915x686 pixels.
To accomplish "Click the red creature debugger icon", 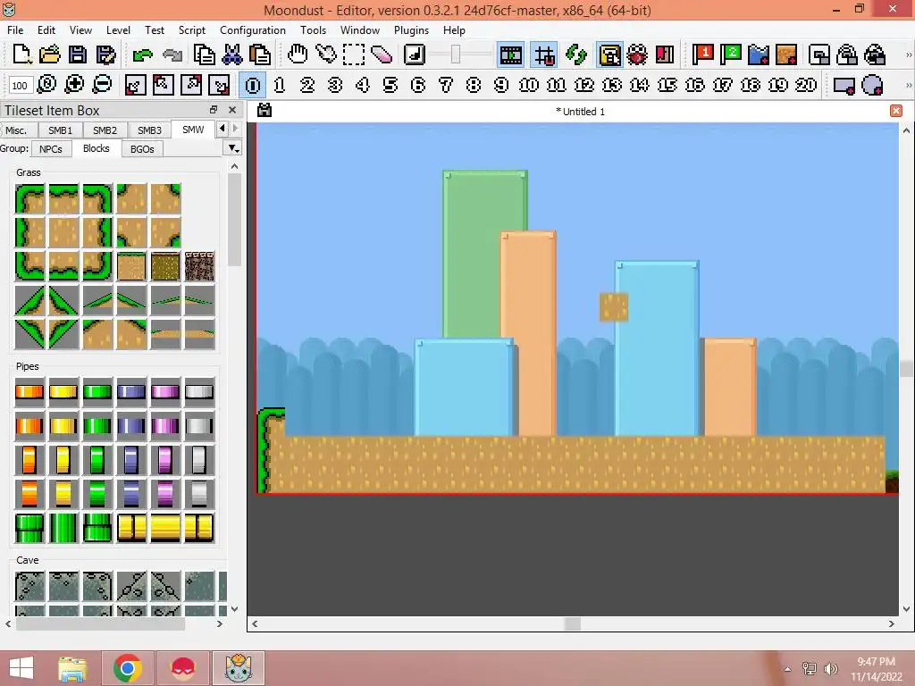I will tap(637, 54).
